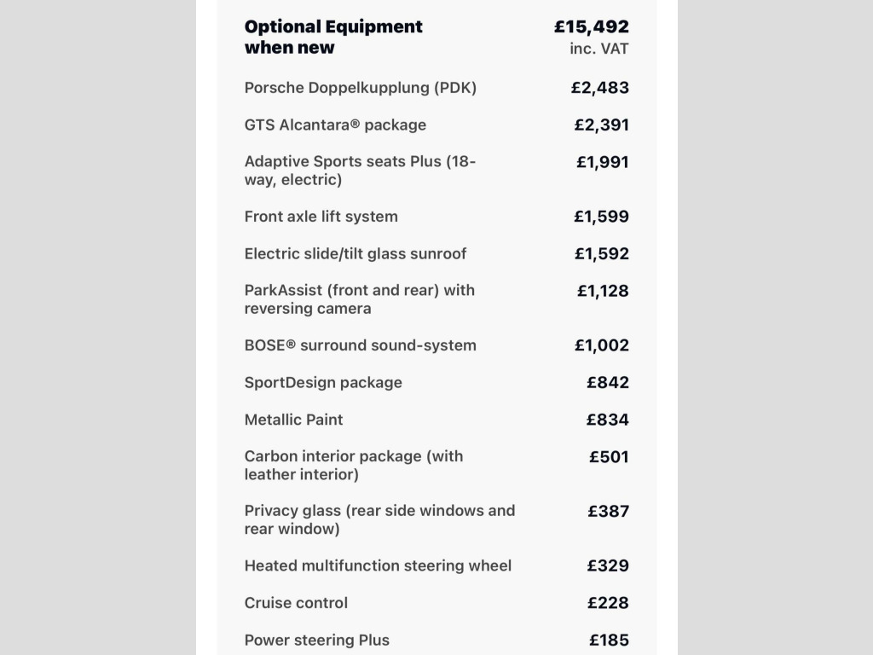
Task: Select the £185 Power steering price
Action: click(x=609, y=640)
